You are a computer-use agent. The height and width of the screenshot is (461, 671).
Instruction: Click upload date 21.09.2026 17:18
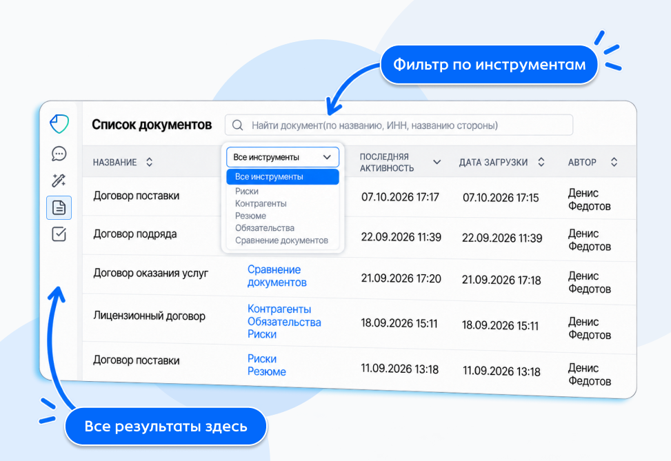pos(501,280)
